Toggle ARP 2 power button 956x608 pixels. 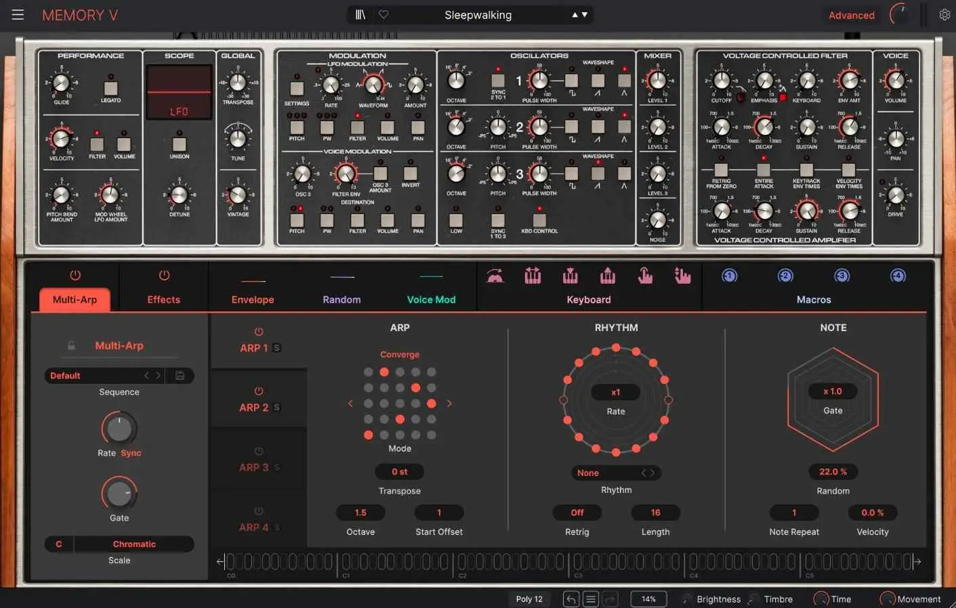[x=259, y=391]
